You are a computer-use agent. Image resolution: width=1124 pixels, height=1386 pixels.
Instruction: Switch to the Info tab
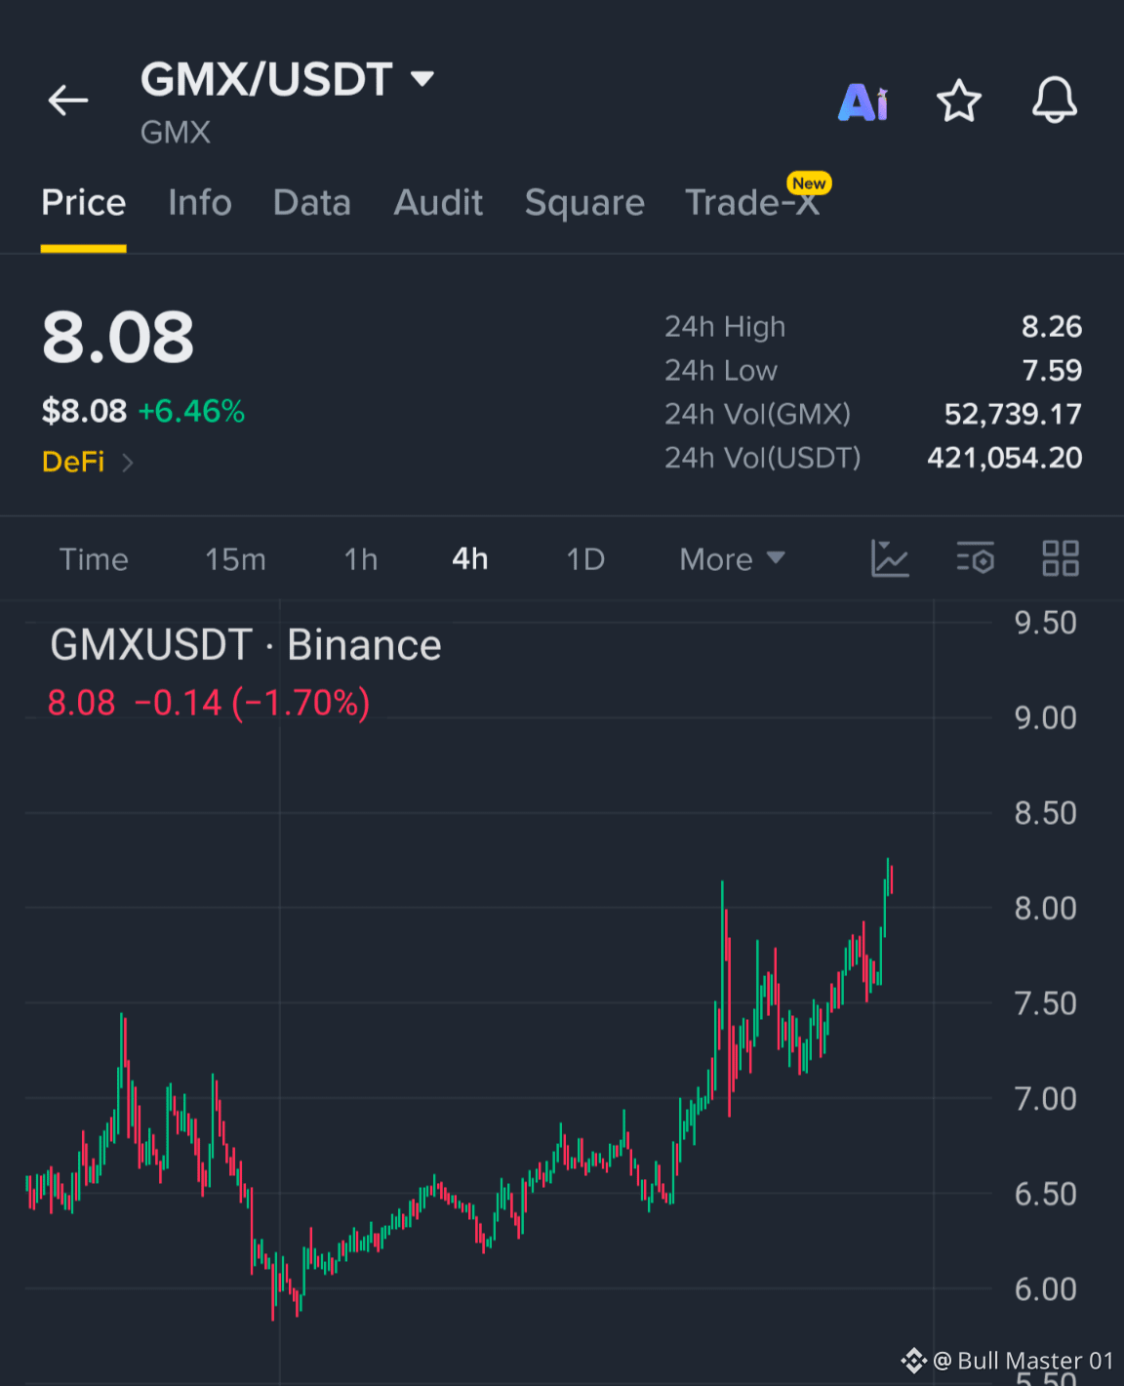tap(200, 203)
